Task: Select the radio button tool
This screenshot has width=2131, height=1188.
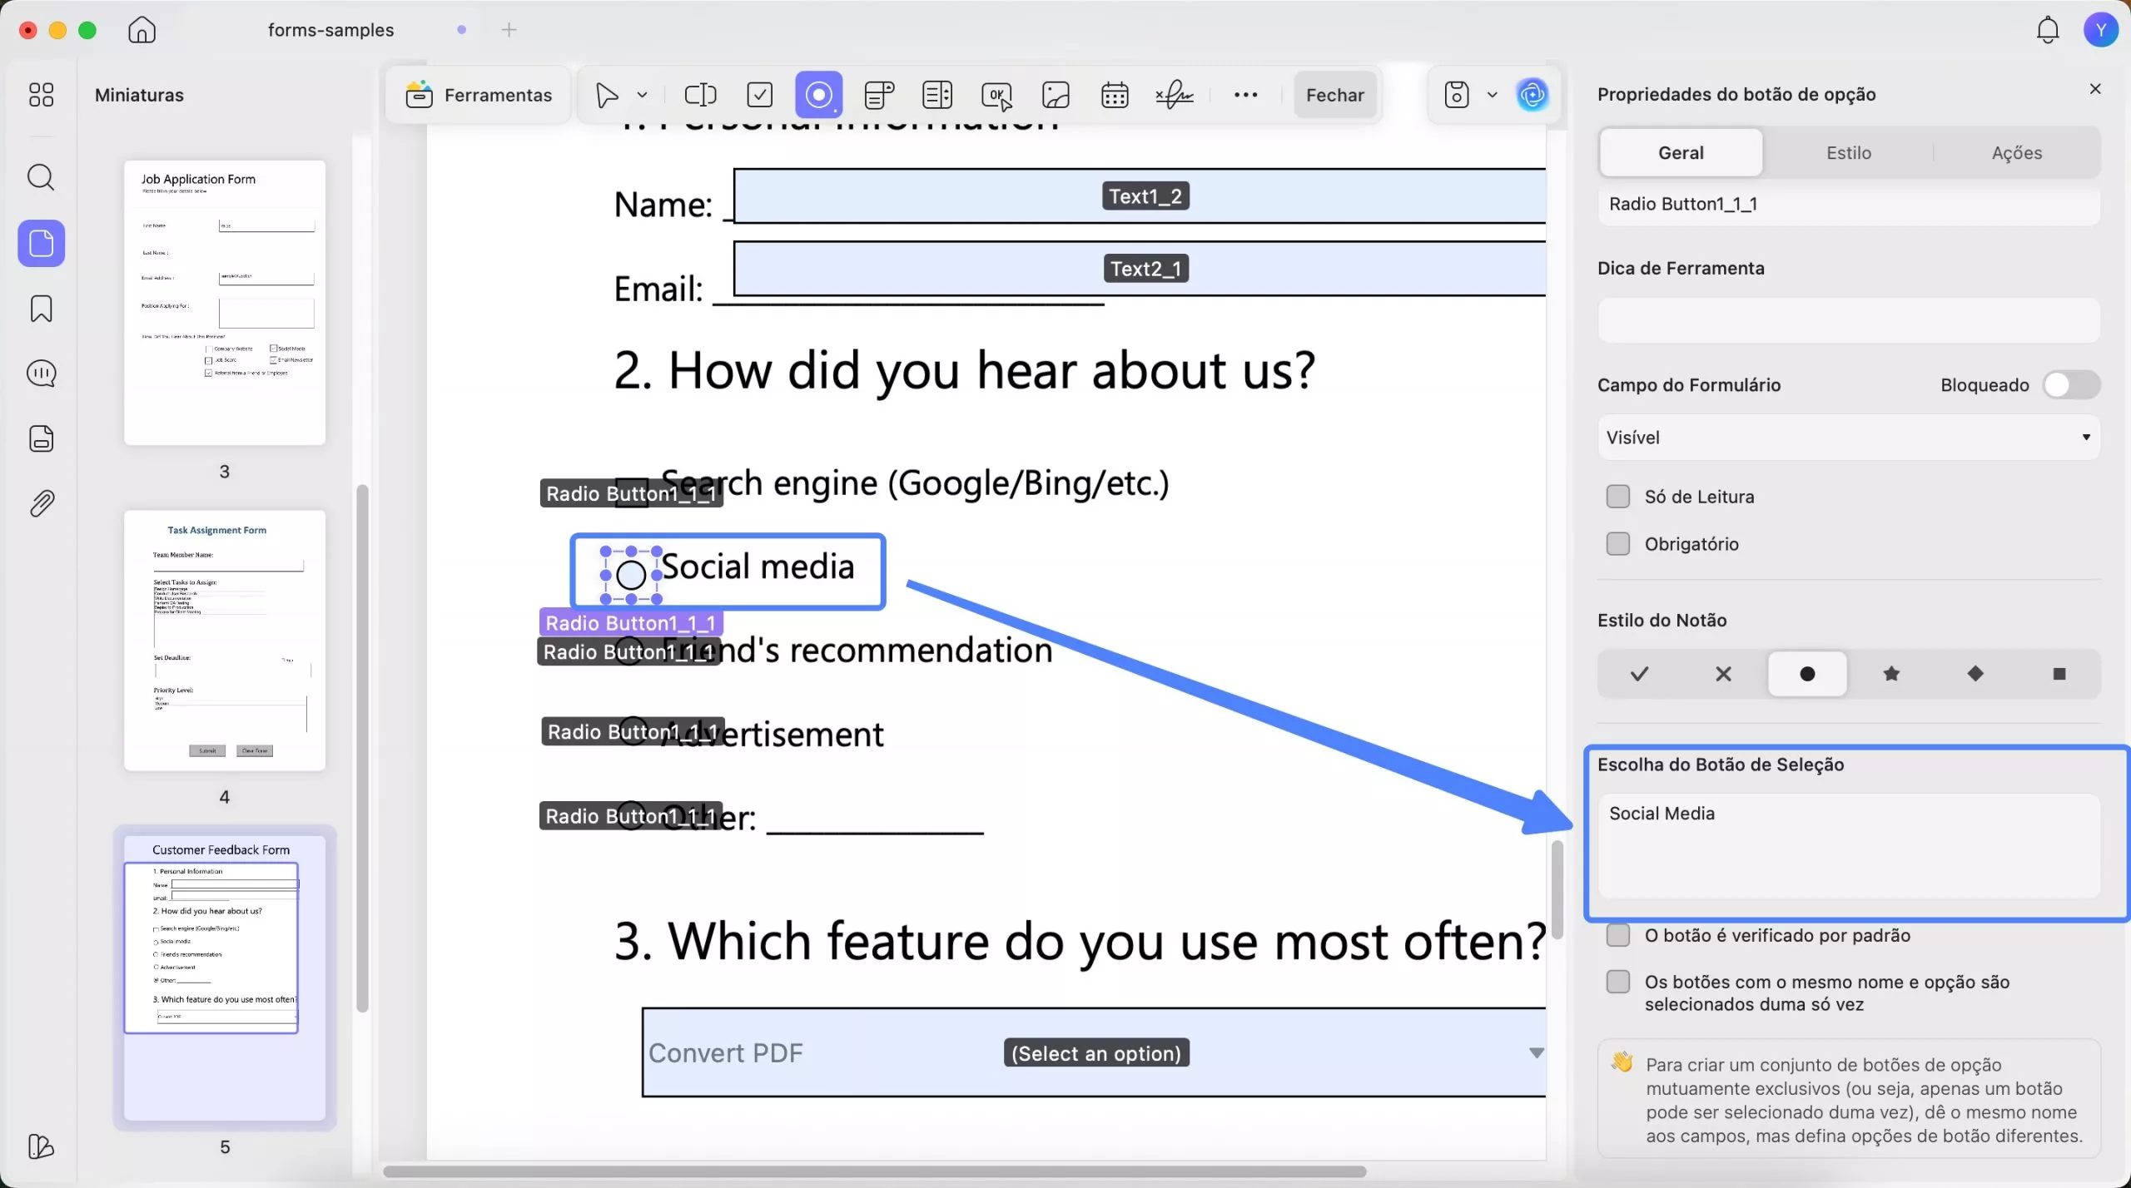Action: pyautogui.click(x=819, y=95)
